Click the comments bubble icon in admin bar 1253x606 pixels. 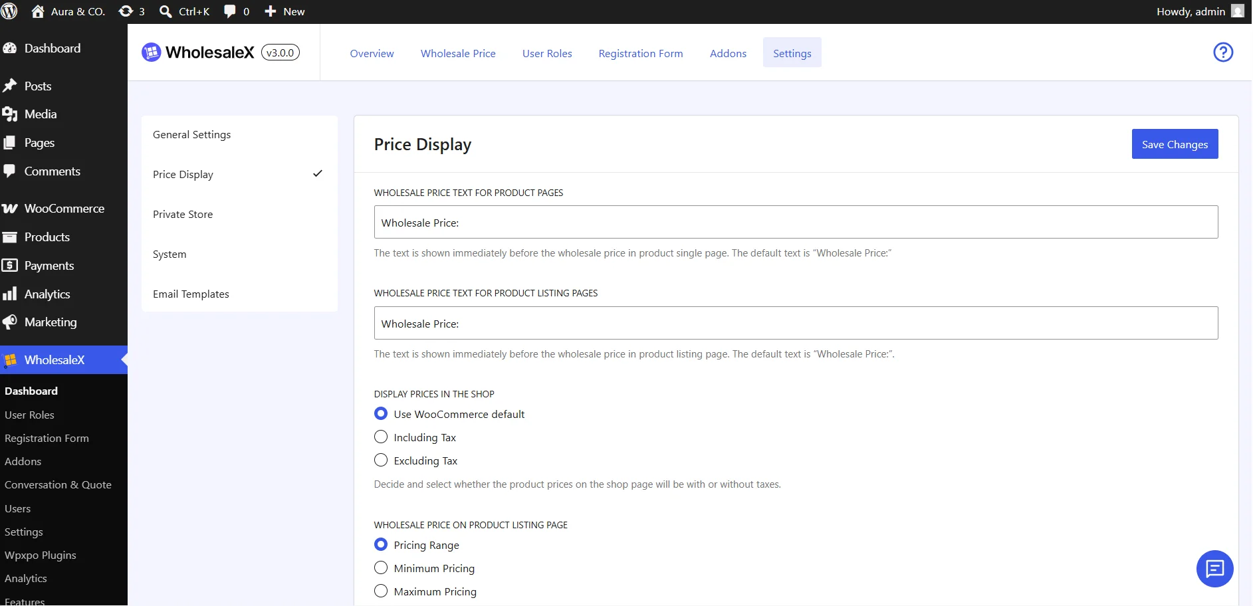click(x=230, y=11)
